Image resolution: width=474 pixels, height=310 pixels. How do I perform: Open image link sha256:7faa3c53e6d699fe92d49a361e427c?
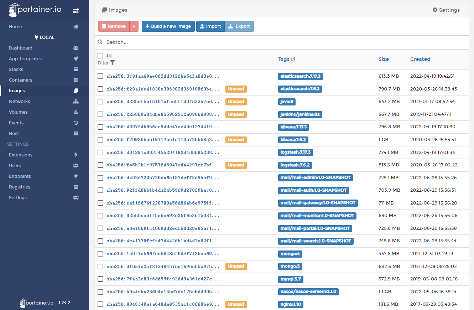[x=163, y=279]
